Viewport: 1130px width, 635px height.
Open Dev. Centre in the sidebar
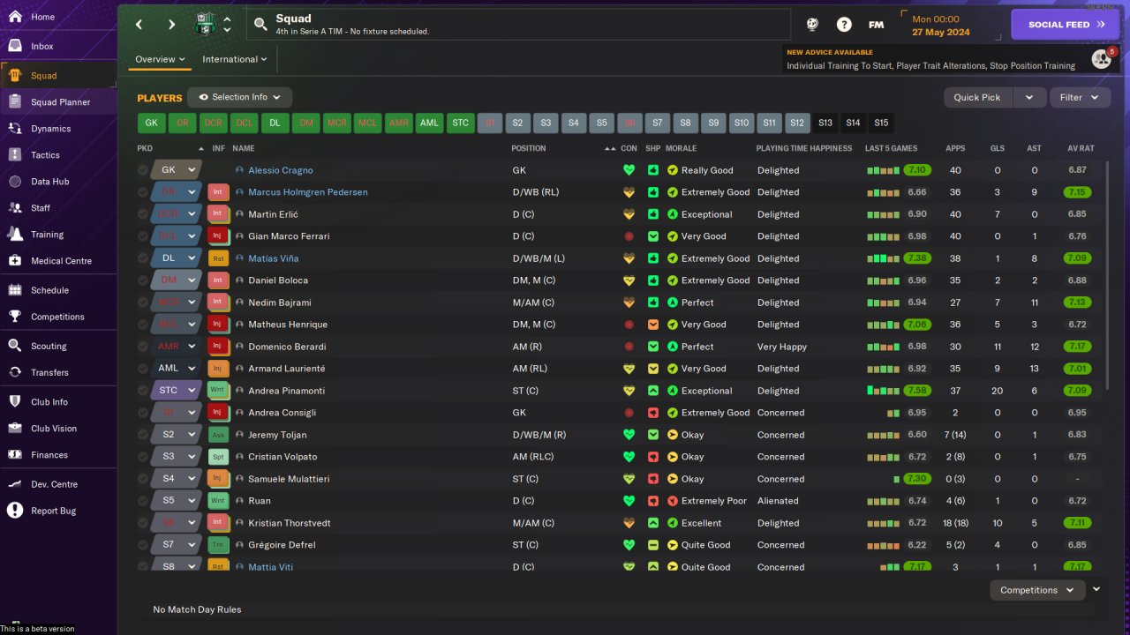[x=58, y=484]
